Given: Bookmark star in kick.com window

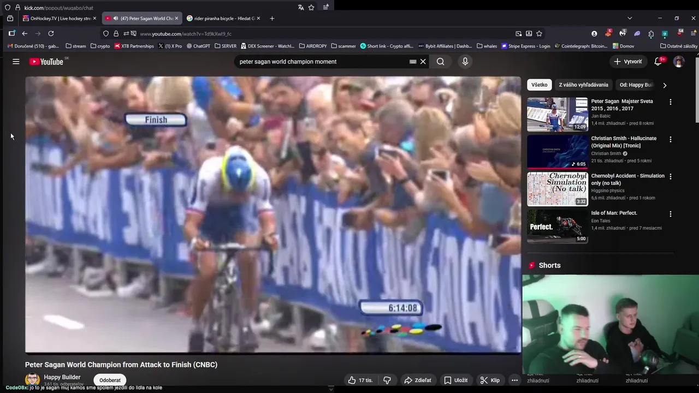Looking at the screenshot, I should [x=311, y=8].
